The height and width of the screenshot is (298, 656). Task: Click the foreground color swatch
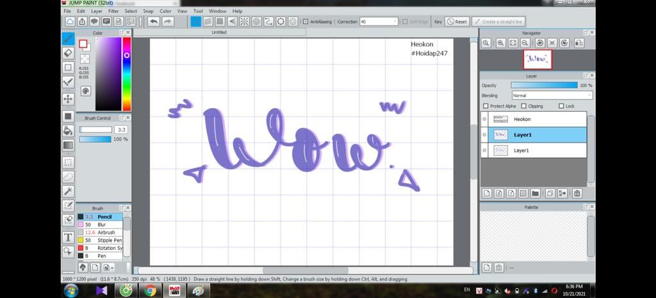(83, 44)
